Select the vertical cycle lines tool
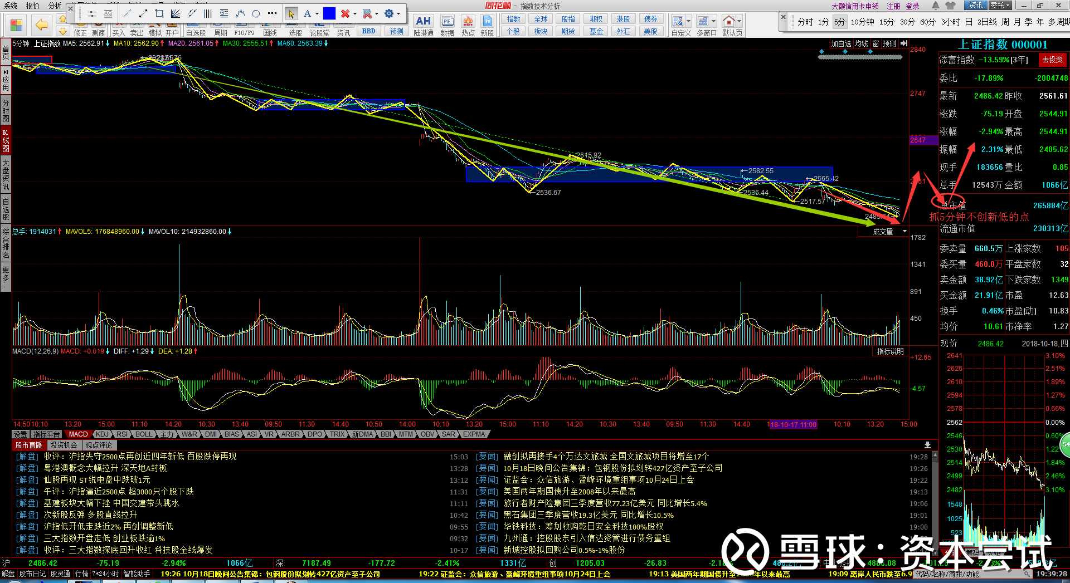This screenshot has width=1070, height=583. point(208,13)
